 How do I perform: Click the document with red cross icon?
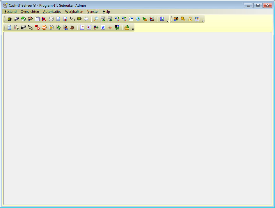[x=65, y=19]
